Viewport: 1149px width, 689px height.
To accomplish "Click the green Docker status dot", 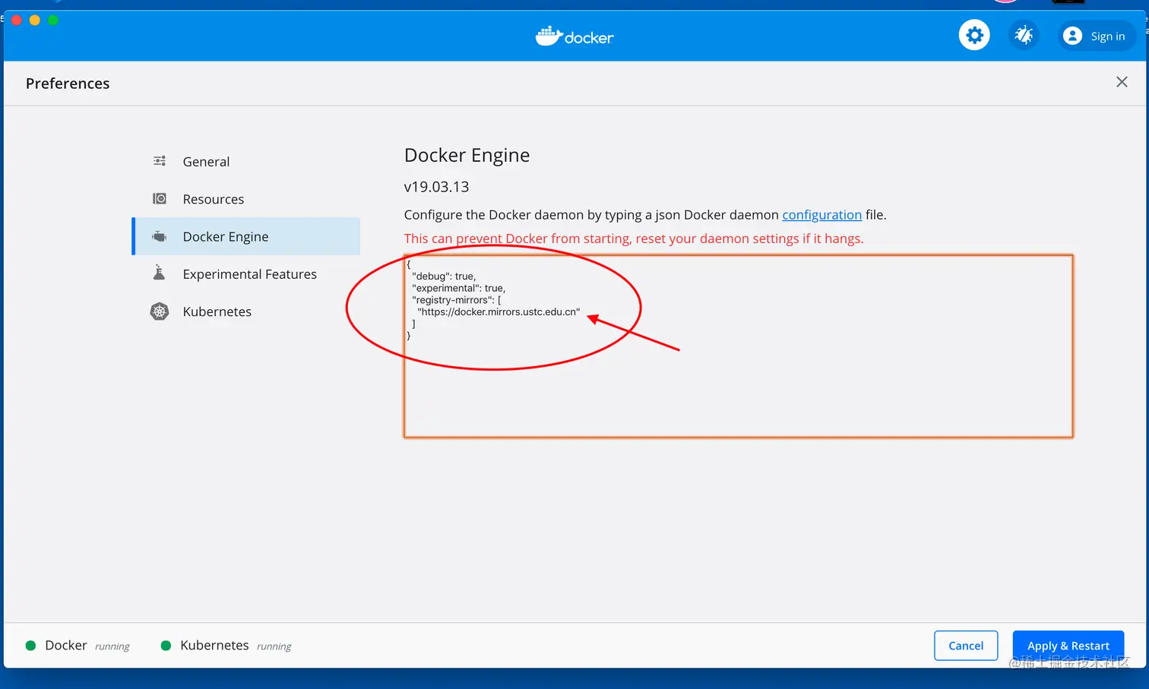I will click(x=31, y=646).
